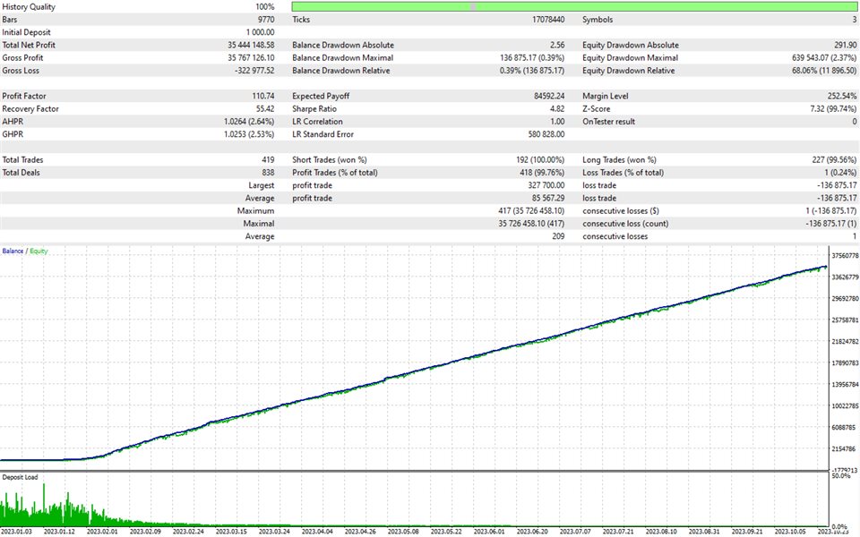Click the Margin Level value '252.54%'

click(x=842, y=96)
